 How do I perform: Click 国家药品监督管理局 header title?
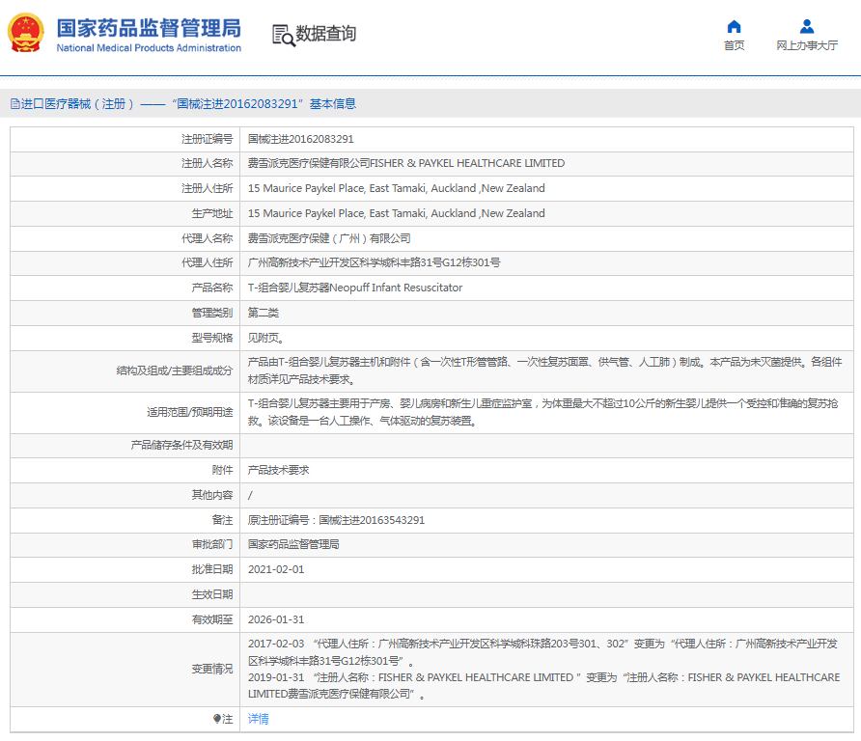[x=149, y=28]
